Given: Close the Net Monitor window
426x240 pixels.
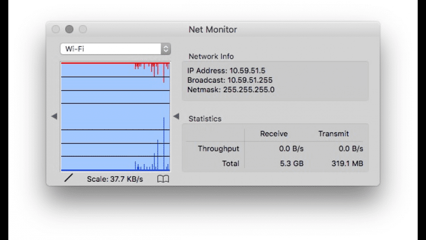Looking at the screenshot, I should pos(56,29).
